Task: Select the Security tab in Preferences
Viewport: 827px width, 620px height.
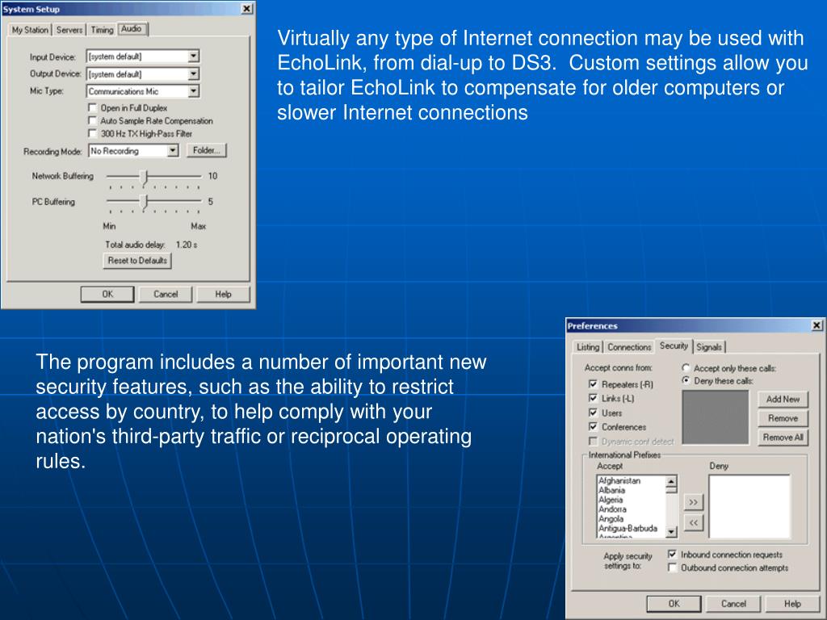Action: tap(674, 346)
